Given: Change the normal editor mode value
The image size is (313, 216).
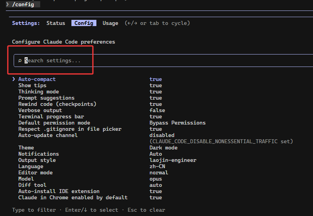Looking at the screenshot, I should (159, 172).
